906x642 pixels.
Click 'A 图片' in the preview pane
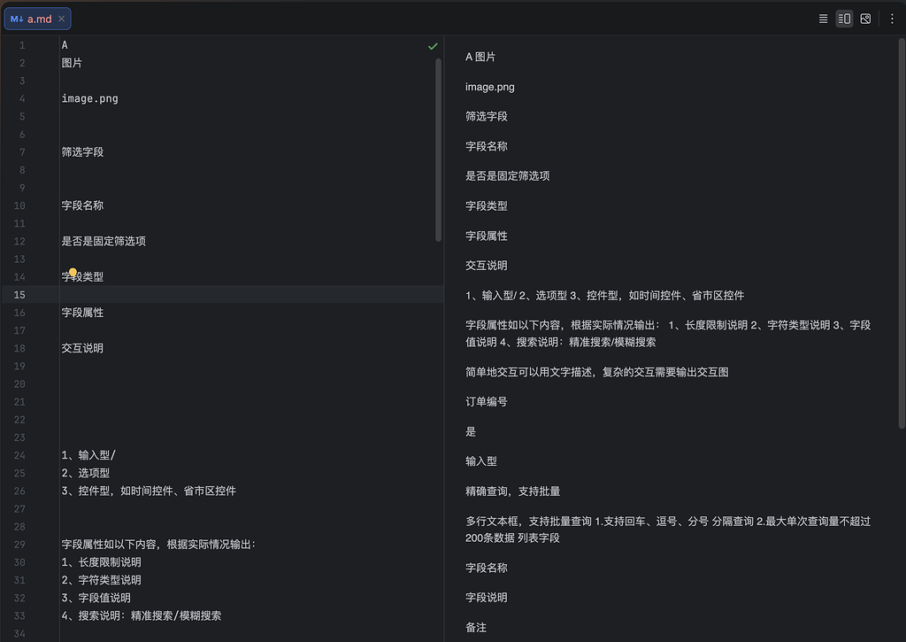(480, 57)
